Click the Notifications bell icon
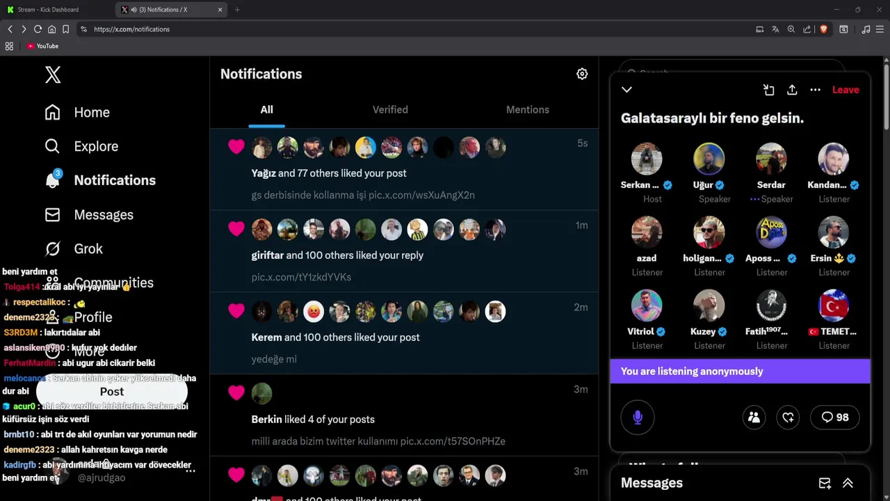The image size is (890, 501). pos(53,180)
